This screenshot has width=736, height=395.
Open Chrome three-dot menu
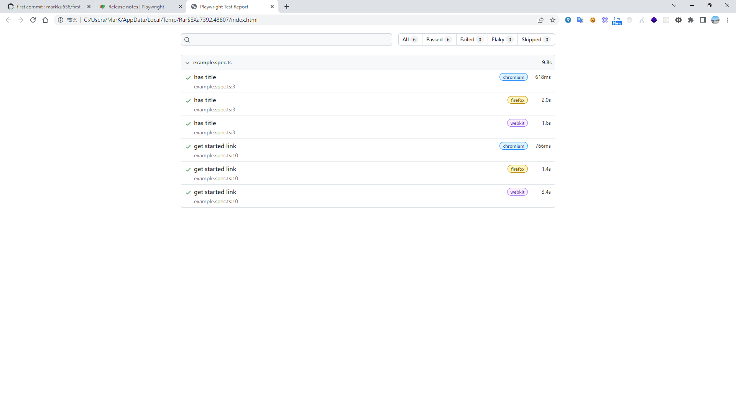click(728, 20)
